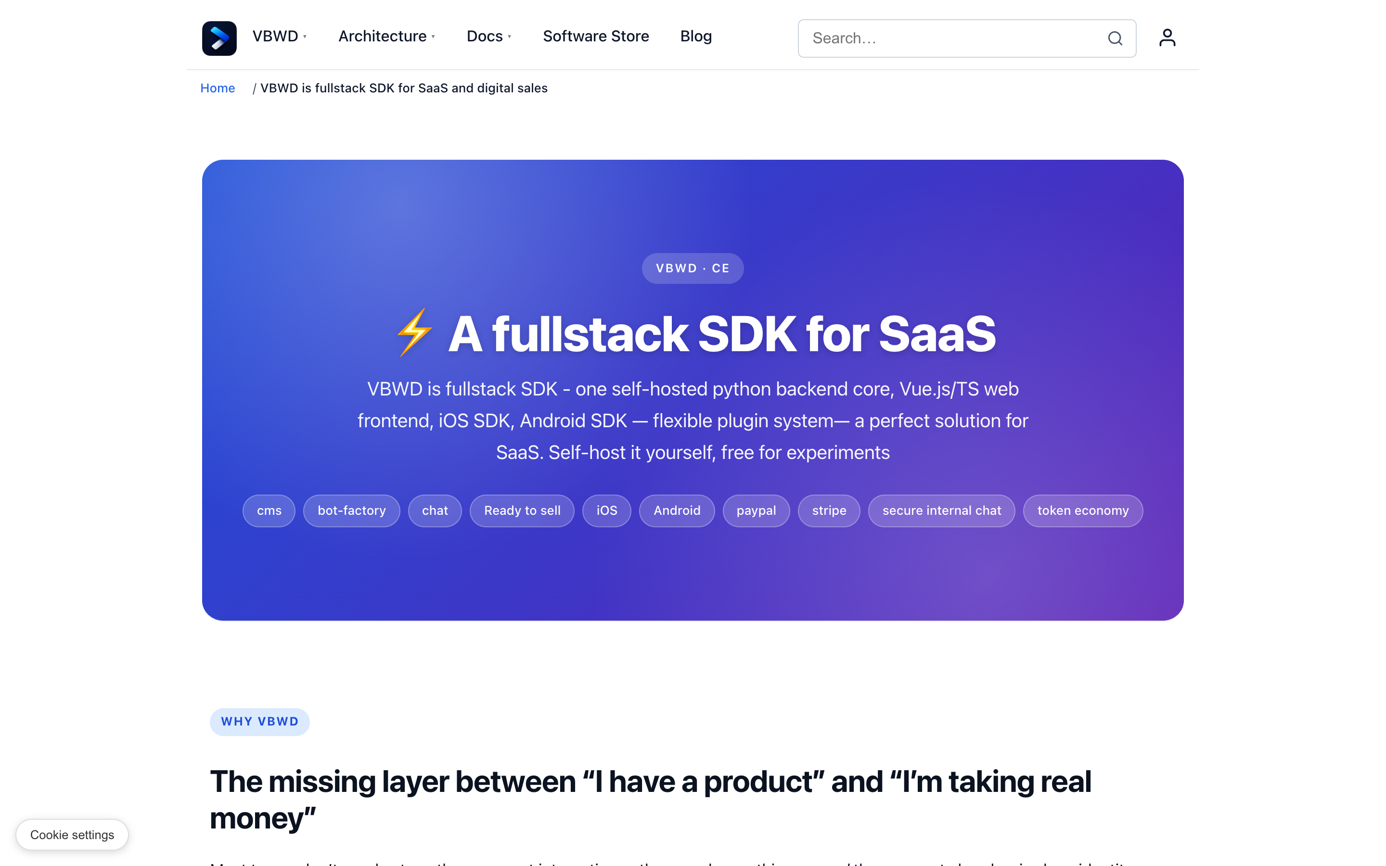The height and width of the screenshot is (866, 1386).
Task: Go to the Blog page
Action: click(696, 36)
